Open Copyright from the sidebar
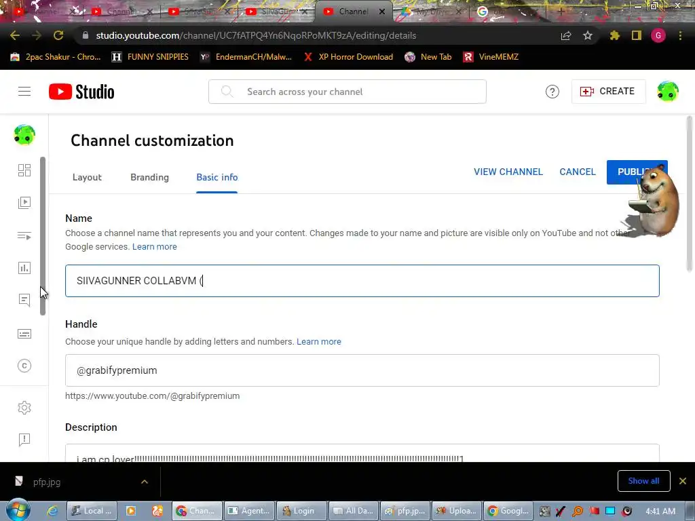695x521 pixels. [24, 366]
